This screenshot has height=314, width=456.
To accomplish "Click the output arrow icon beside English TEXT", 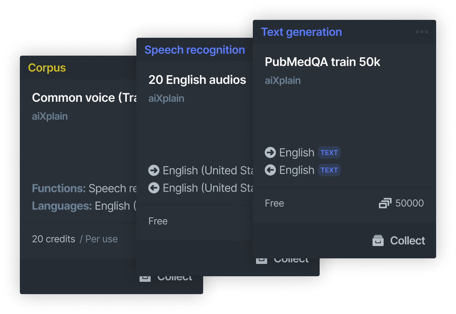I will tap(270, 170).
